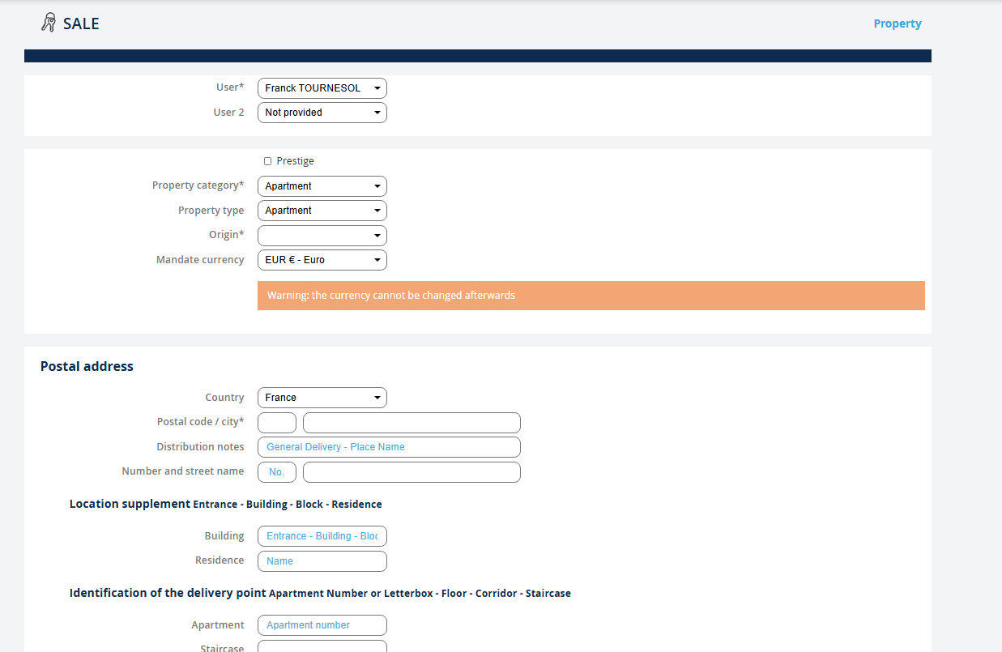The image size is (1002, 652).
Task: Select an Origin from the dropdown
Action: point(322,236)
